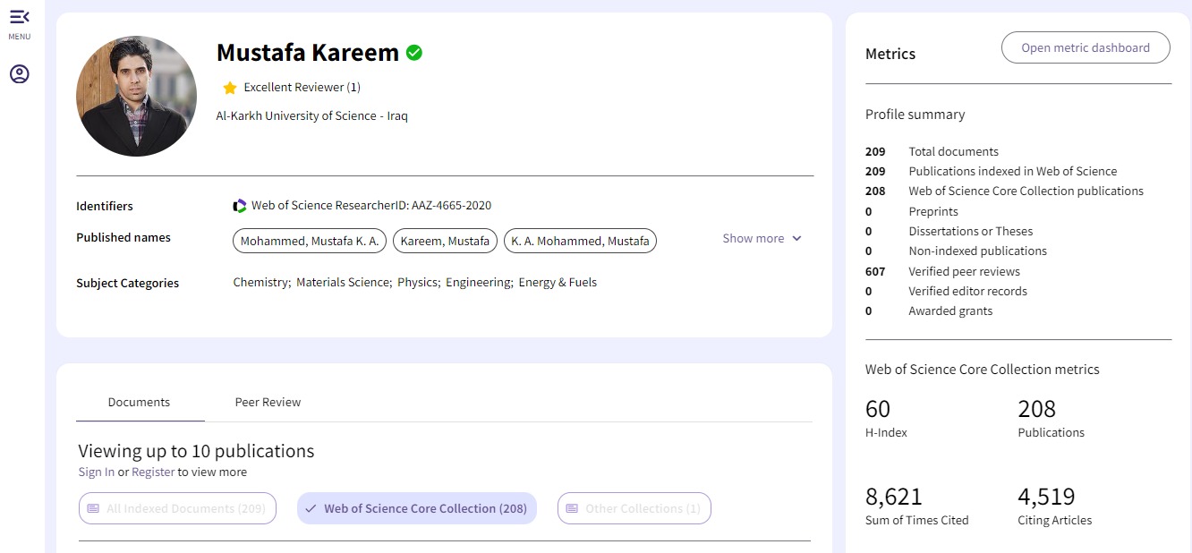Image resolution: width=1192 pixels, height=553 pixels.
Task: Filter by Other Collections (1)
Action: click(x=634, y=508)
